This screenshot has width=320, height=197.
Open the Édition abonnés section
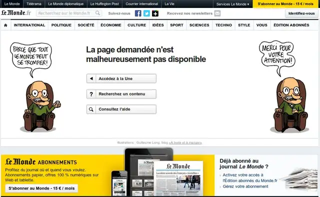291,25
